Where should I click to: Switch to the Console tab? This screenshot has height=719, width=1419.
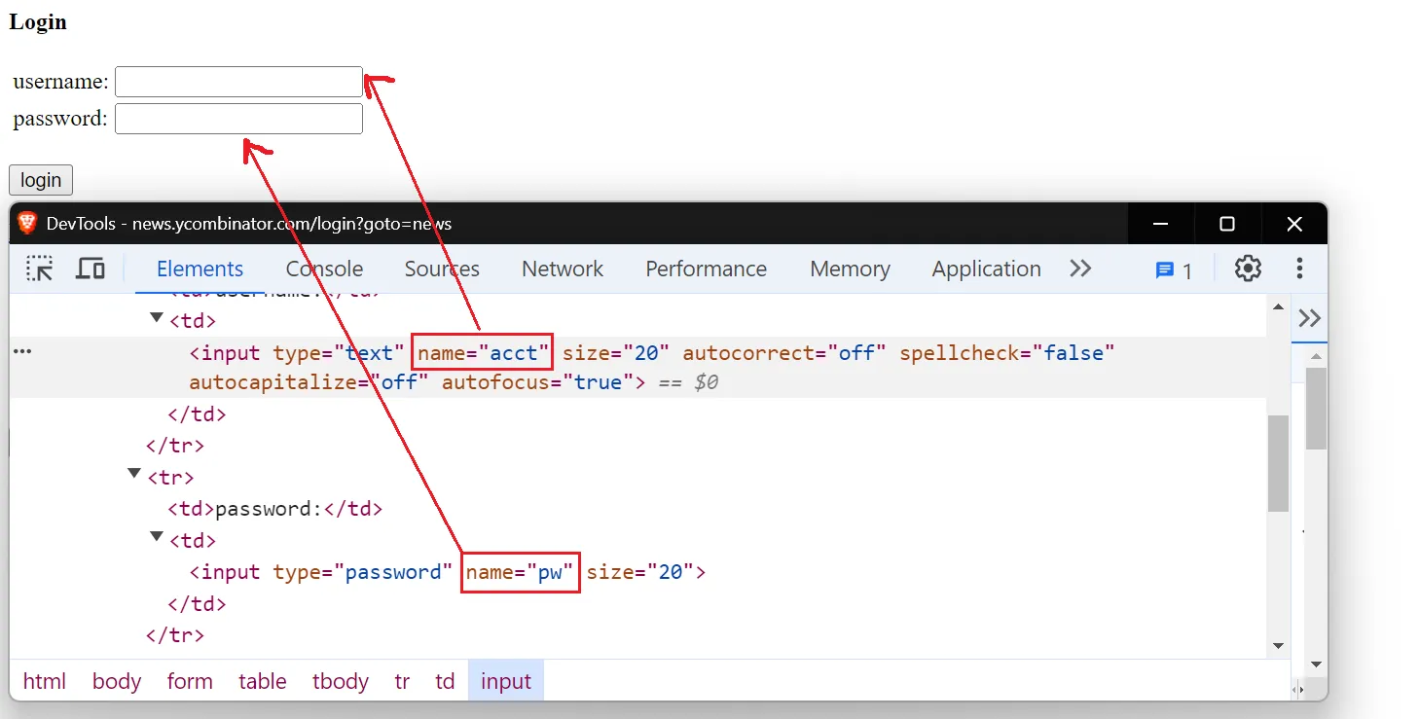tap(324, 270)
